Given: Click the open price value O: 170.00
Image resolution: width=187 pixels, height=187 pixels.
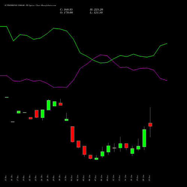Looking at the screenshot, I should [x=66, y=13].
